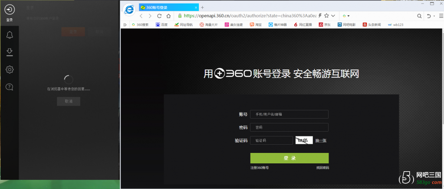Close the 360账号登录 tab

click(196, 8)
